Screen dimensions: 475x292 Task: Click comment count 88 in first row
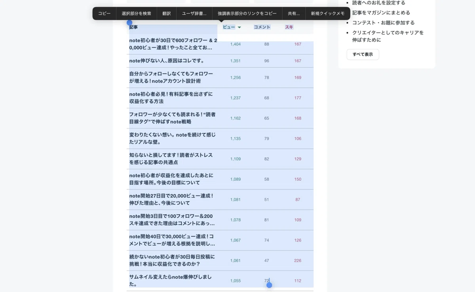click(266, 44)
